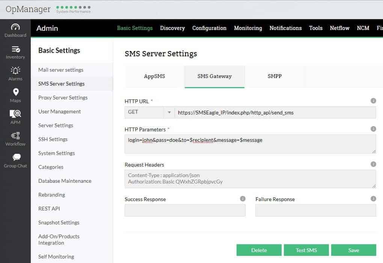Click into the HTTP URL field
The image size is (383, 263).
[x=275, y=113]
